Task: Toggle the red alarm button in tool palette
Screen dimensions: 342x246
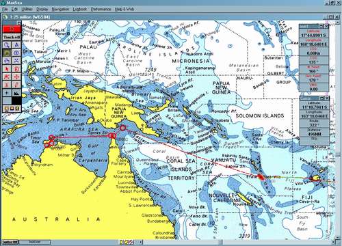Action: click(12, 29)
